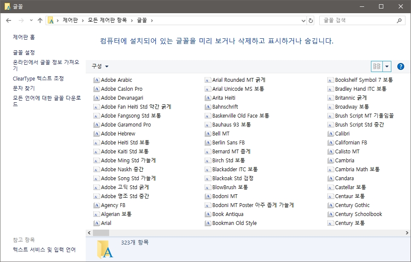The height and width of the screenshot is (262, 411).
Task: Click the Arial font family icon
Action: point(97,223)
